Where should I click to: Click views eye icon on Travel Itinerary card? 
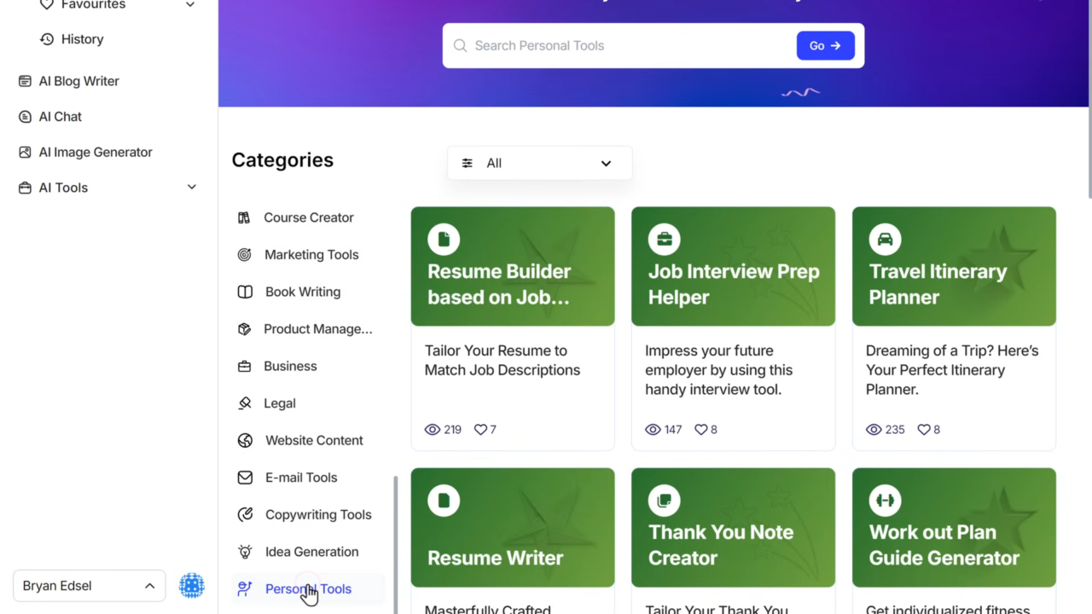click(x=874, y=430)
